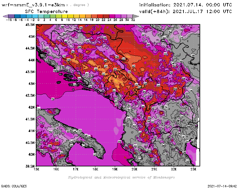Click the legend swatch between 18 and 20
243x188 pixels.
[94, 16]
